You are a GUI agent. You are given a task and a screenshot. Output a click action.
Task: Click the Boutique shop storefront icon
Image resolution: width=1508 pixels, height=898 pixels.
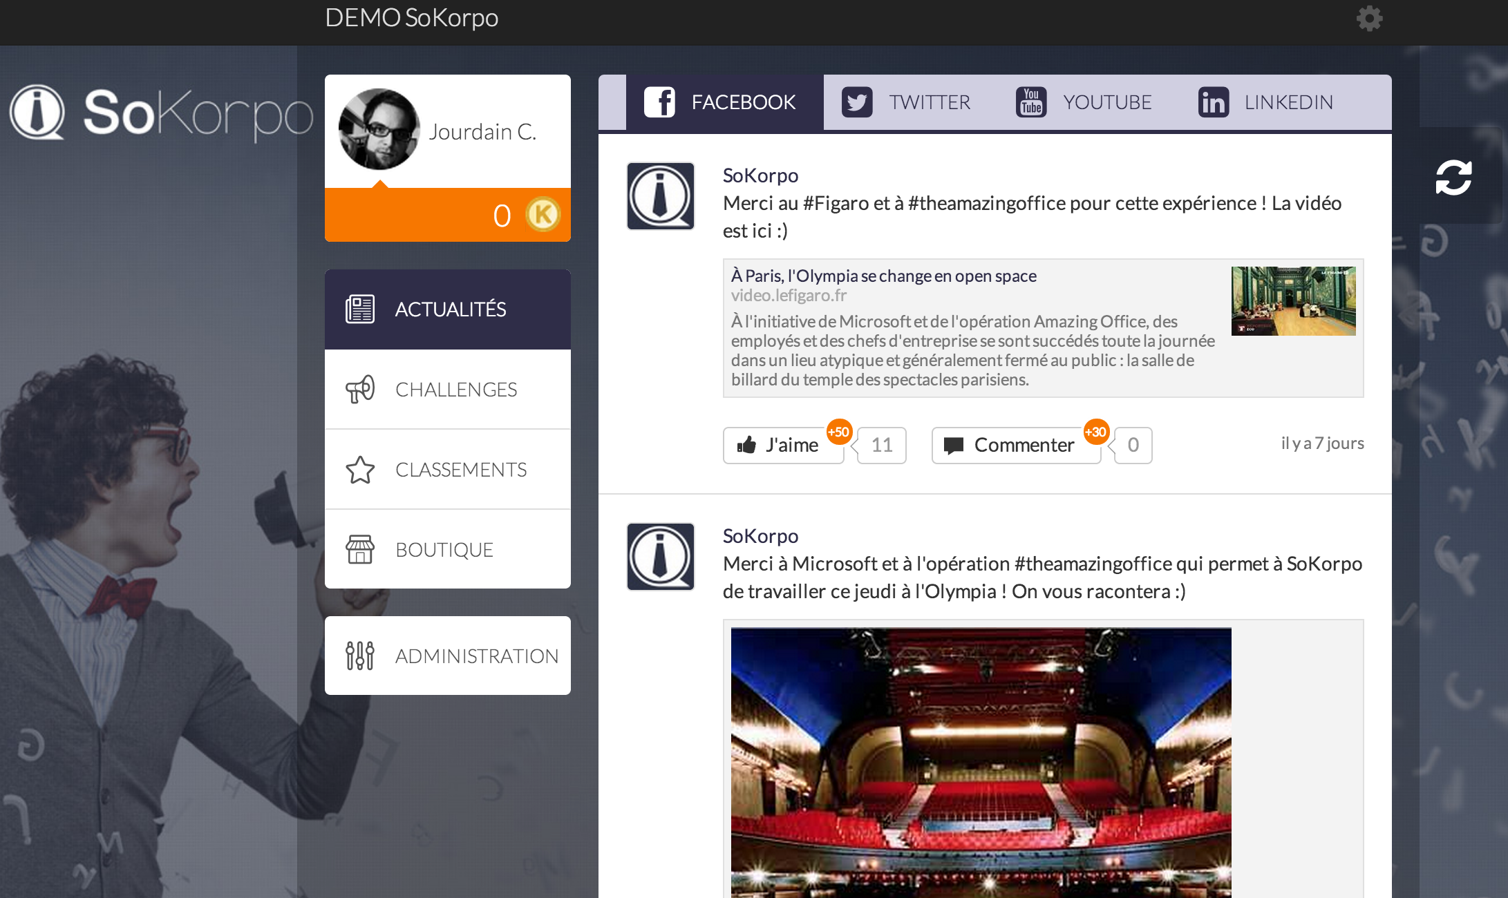[x=359, y=550]
